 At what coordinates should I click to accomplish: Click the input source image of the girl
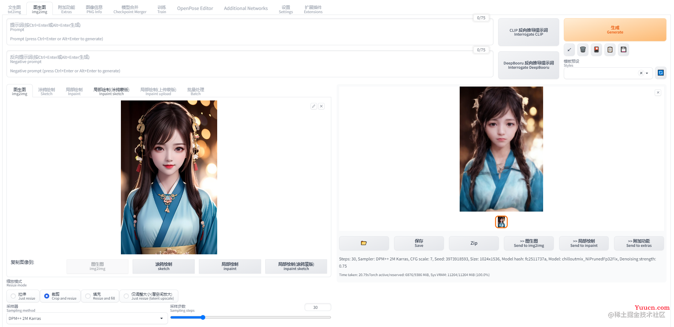click(x=169, y=177)
